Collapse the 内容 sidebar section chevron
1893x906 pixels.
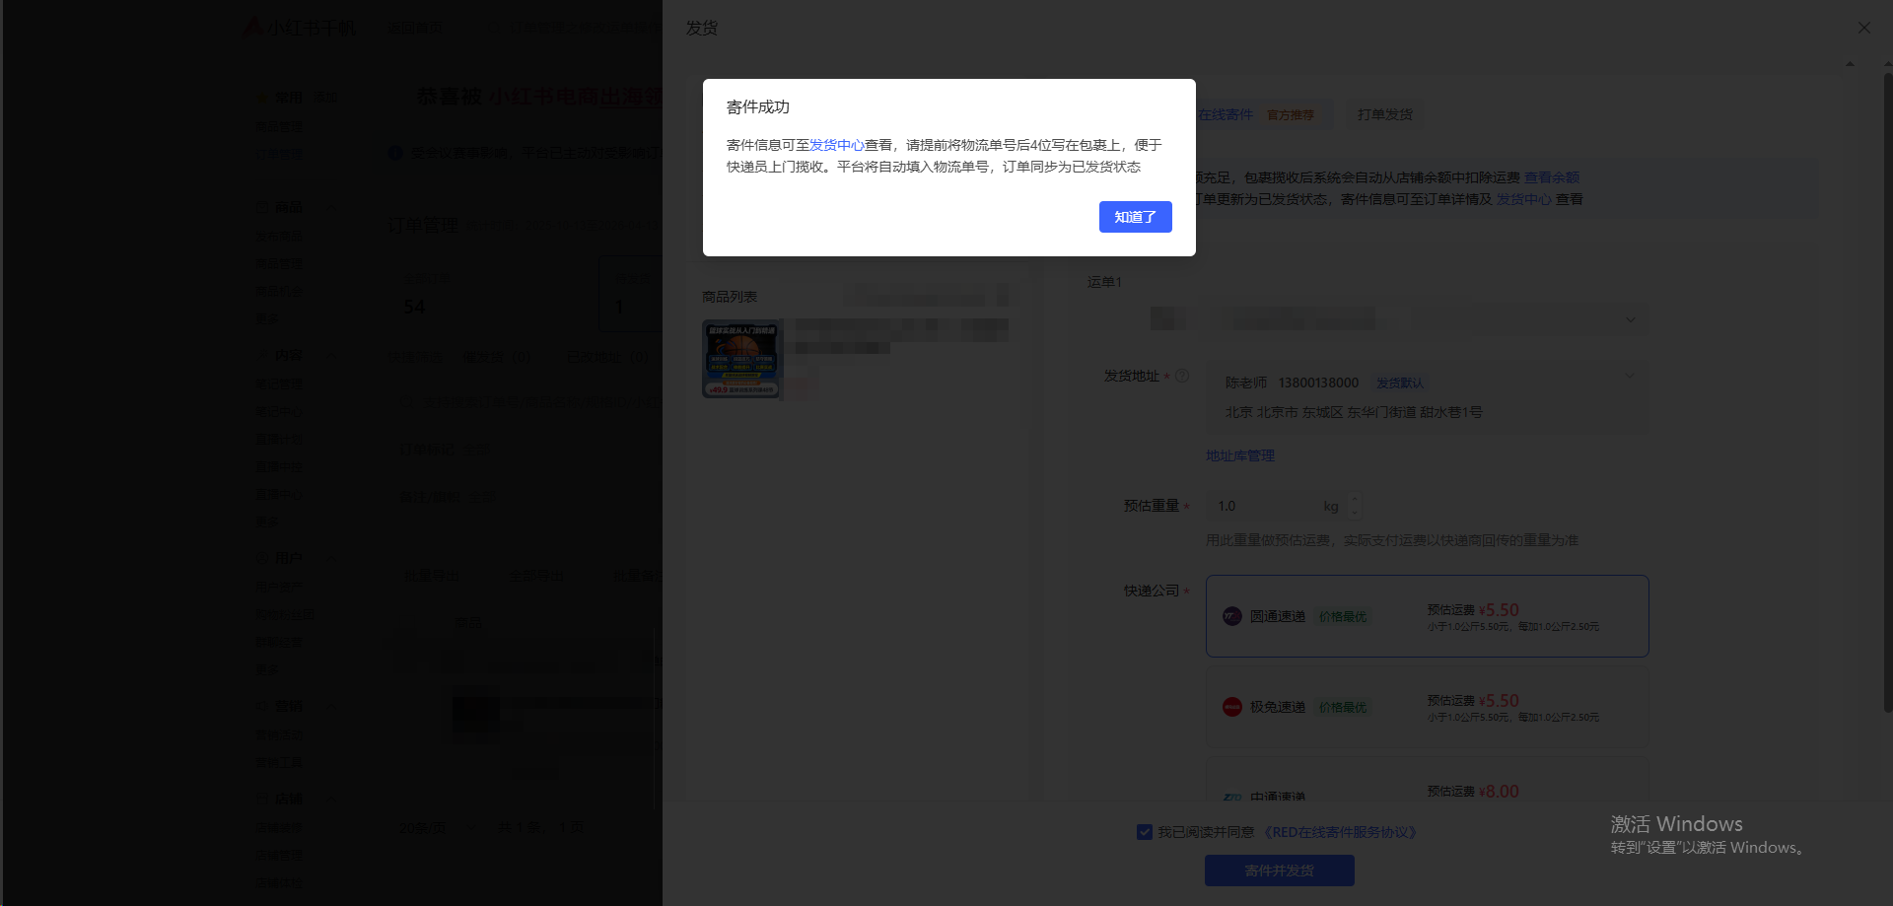(331, 355)
